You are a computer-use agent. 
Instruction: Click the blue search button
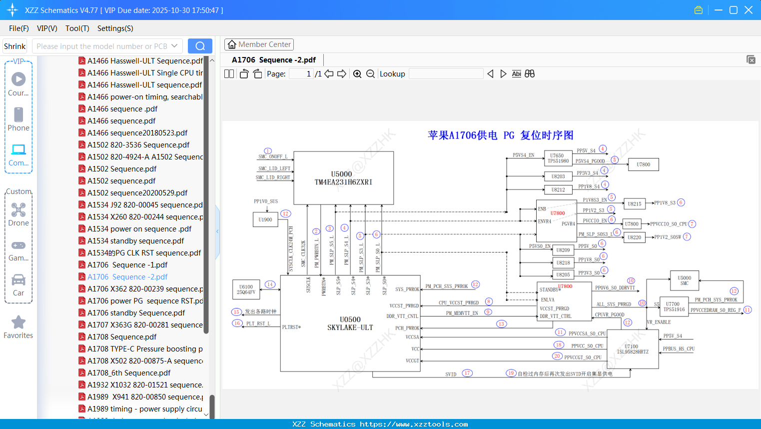[200, 46]
